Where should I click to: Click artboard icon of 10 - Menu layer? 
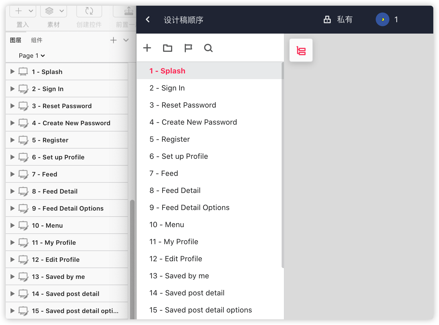pos(23,225)
